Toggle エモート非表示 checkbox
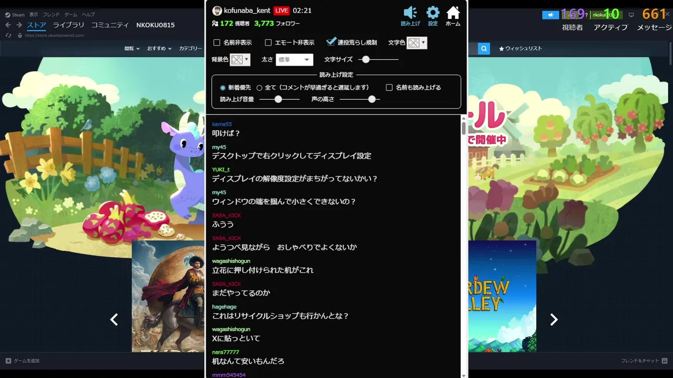This screenshot has width=673, height=378. pyautogui.click(x=268, y=43)
